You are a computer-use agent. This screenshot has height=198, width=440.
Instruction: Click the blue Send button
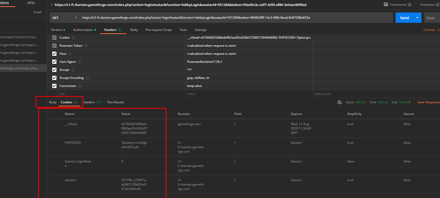[404, 18]
